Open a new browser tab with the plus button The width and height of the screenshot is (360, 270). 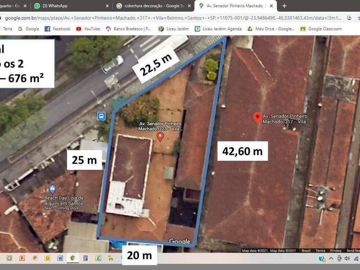(284, 6)
